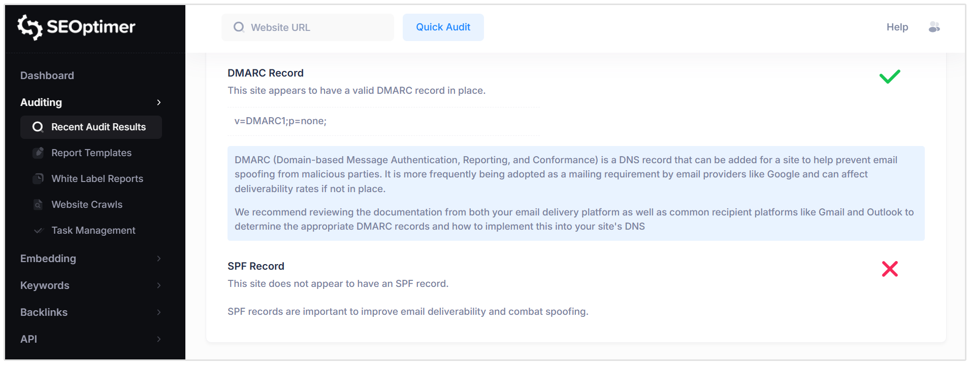Select the Auditing menu item
The image size is (970, 365).
[41, 102]
